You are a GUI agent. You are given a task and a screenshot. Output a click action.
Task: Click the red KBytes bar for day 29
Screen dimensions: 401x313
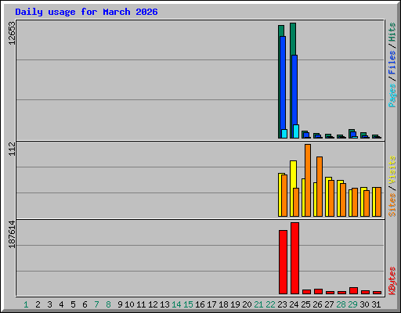coord(353,290)
